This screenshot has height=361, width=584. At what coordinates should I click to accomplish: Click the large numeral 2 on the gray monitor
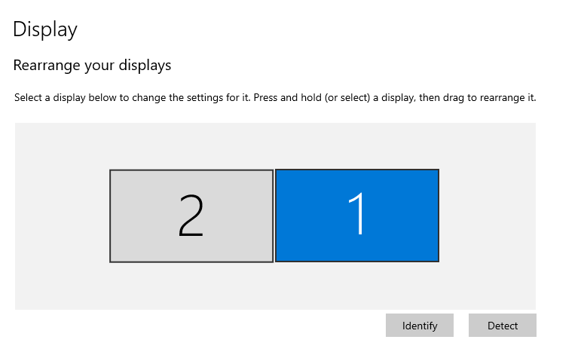coord(191,216)
